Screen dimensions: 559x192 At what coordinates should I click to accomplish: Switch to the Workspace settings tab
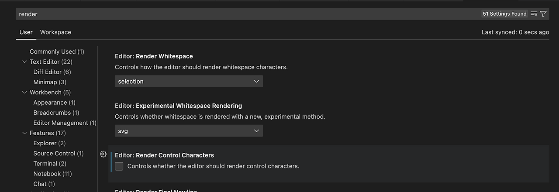[55, 32]
